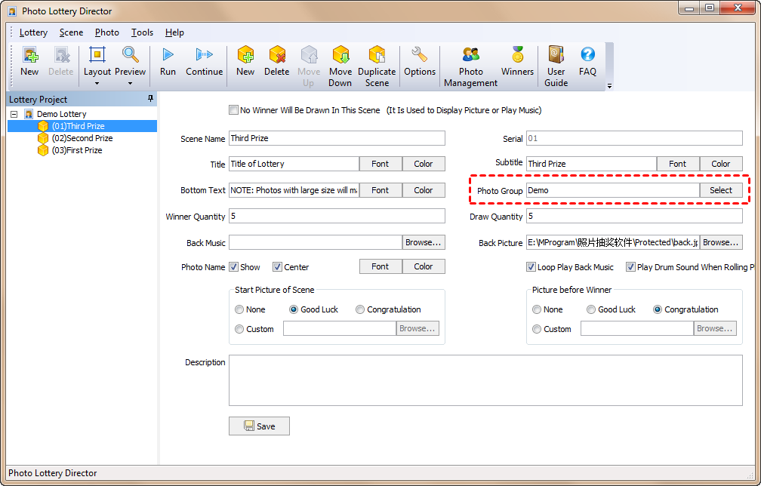The width and height of the screenshot is (761, 486).
Task: Open the Layout dropdown arrow
Action: pos(97,84)
